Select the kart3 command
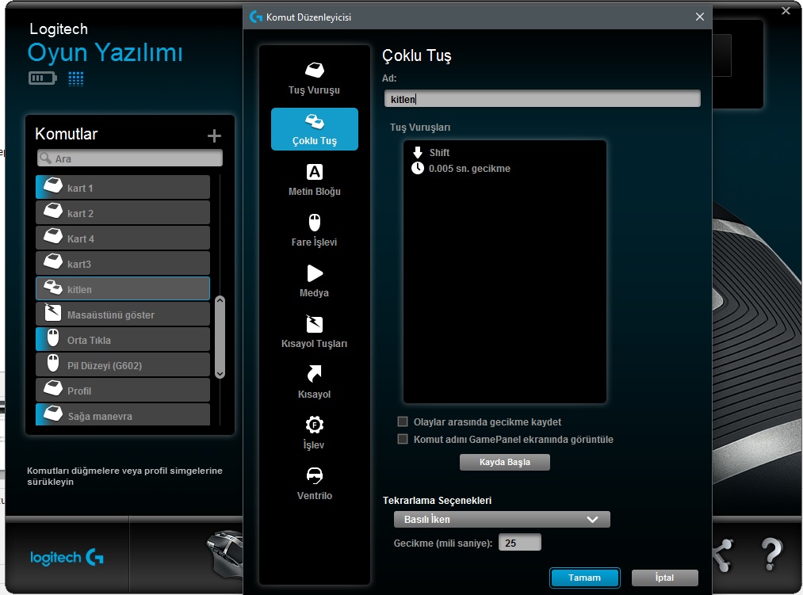 [x=123, y=264]
